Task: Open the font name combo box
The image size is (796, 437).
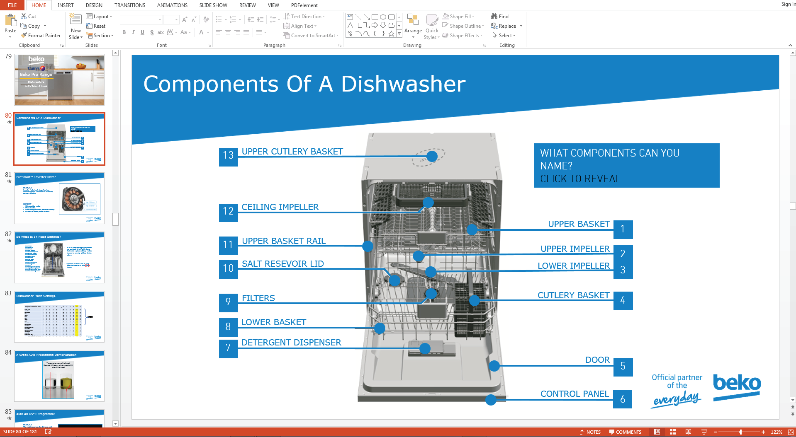Action: click(141, 20)
